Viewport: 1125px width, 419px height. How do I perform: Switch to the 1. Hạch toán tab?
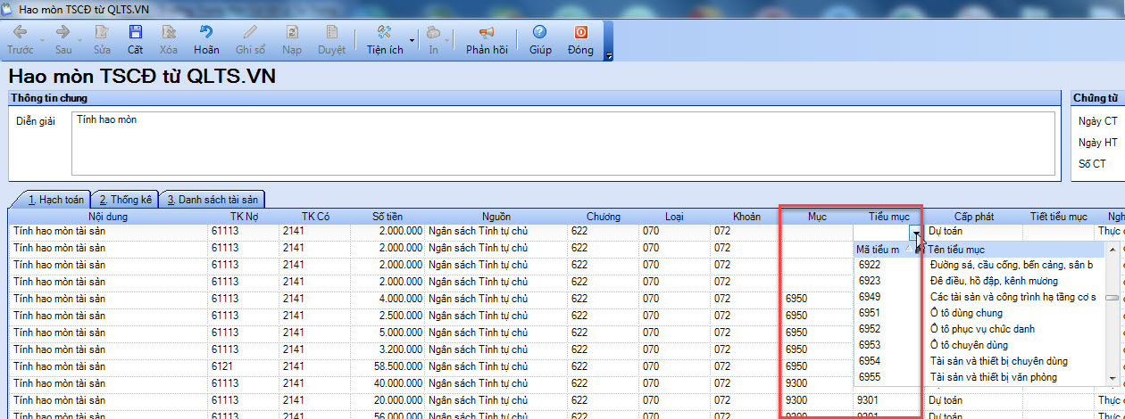[55, 200]
